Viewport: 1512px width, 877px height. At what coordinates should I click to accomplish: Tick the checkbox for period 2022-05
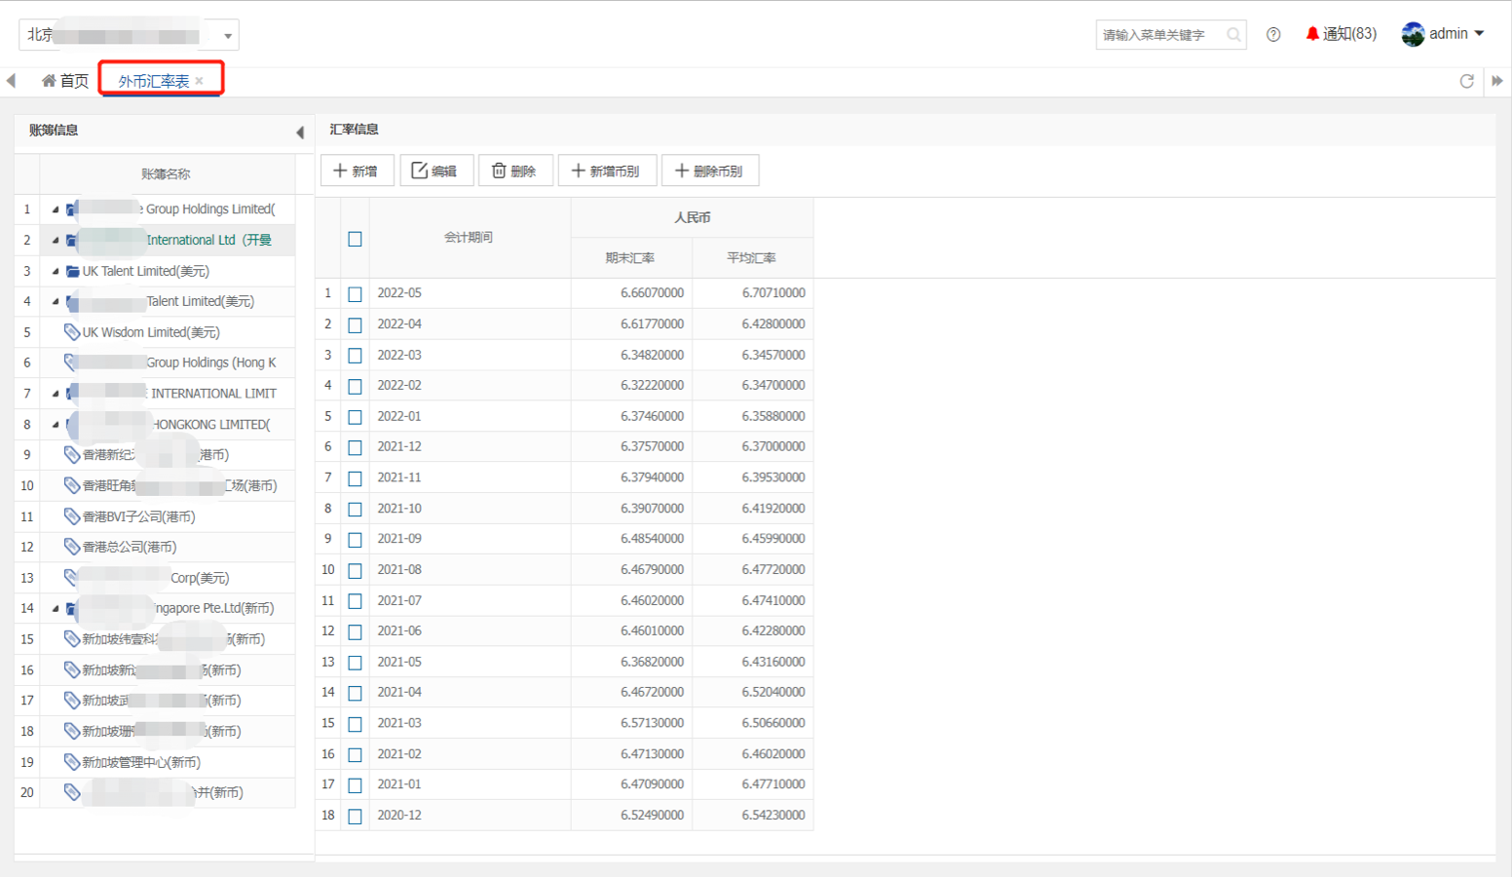pos(355,294)
